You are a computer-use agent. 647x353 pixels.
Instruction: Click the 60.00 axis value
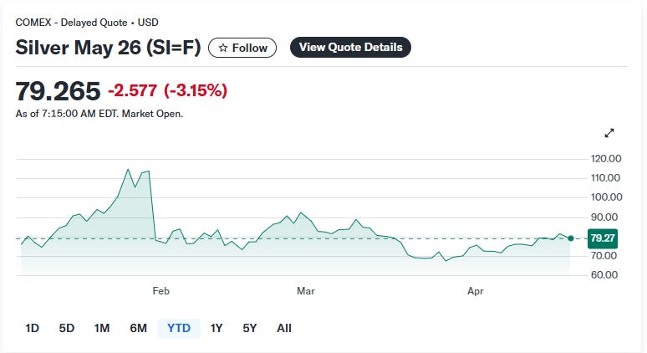604,275
